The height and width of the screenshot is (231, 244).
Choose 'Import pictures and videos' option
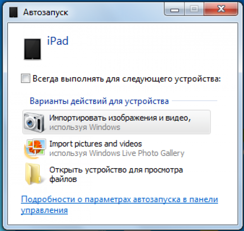116,148
